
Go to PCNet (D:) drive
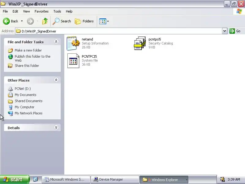(23, 89)
